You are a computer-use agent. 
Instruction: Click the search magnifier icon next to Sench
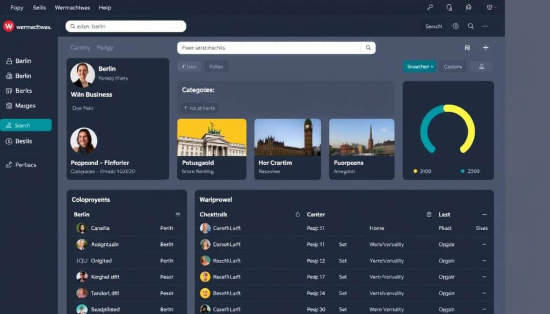click(x=471, y=26)
